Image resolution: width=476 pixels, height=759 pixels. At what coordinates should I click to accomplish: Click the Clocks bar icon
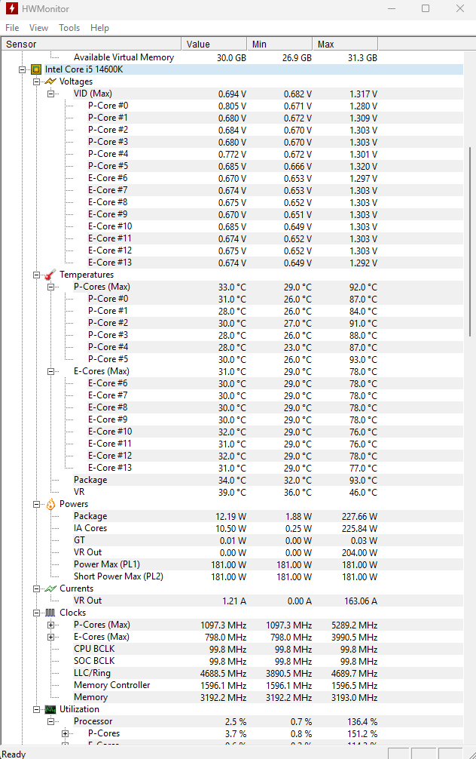50,613
